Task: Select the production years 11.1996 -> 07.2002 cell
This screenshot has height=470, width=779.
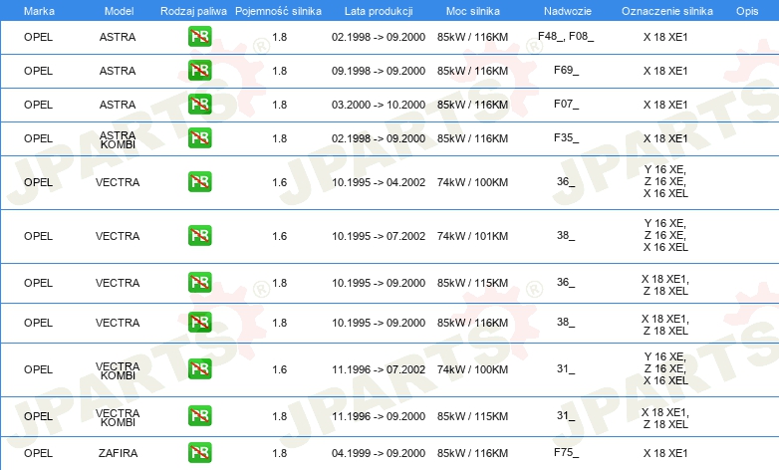Action: [x=379, y=369]
